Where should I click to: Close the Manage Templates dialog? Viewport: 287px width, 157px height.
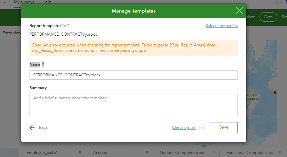[x=240, y=11]
